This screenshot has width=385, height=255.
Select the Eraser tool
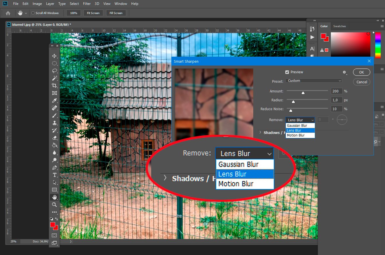[x=54, y=138]
